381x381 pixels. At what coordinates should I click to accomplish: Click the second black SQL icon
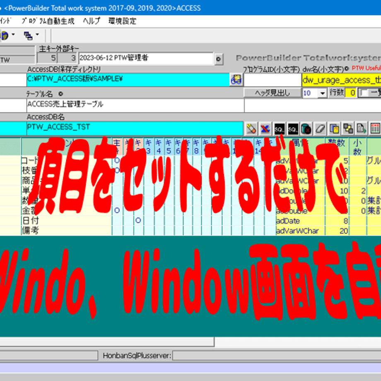coord(293,128)
